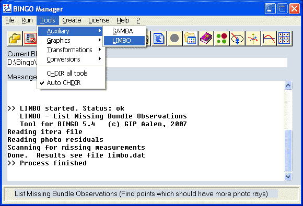Expand the Auxiliary submenu
Screen dimensions: 303x206
point(70,31)
